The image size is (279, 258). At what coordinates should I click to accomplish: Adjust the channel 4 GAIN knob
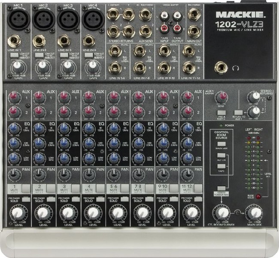click(92, 66)
